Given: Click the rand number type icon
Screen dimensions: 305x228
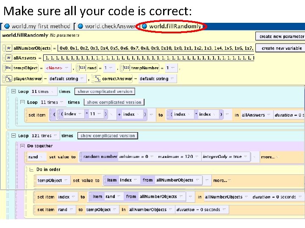Looking at the screenshot, I should 82,68.
